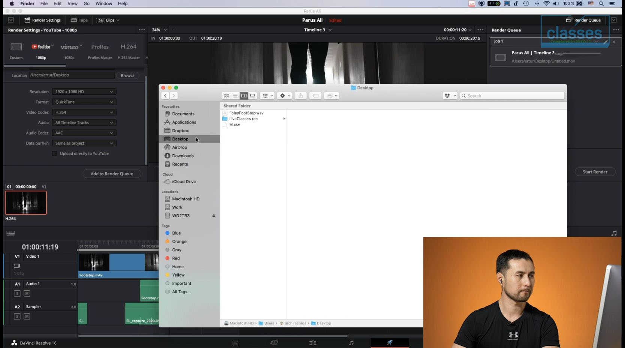The width and height of the screenshot is (625, 348).
Task: Click the timeline view options icon
Action: (10, 233)
